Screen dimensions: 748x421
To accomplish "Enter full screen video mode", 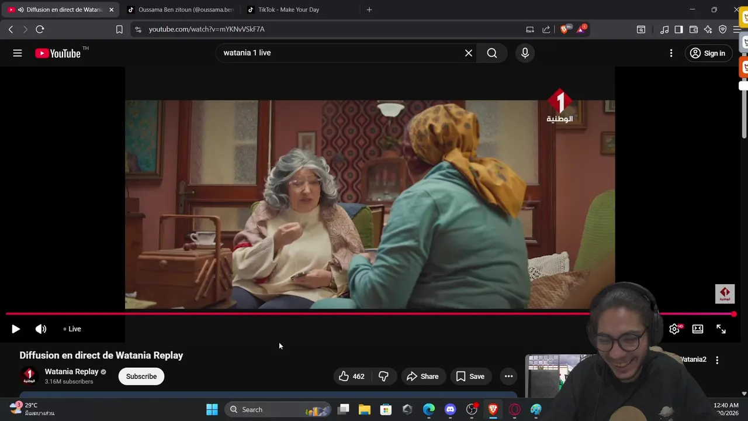I will [721, 329].
